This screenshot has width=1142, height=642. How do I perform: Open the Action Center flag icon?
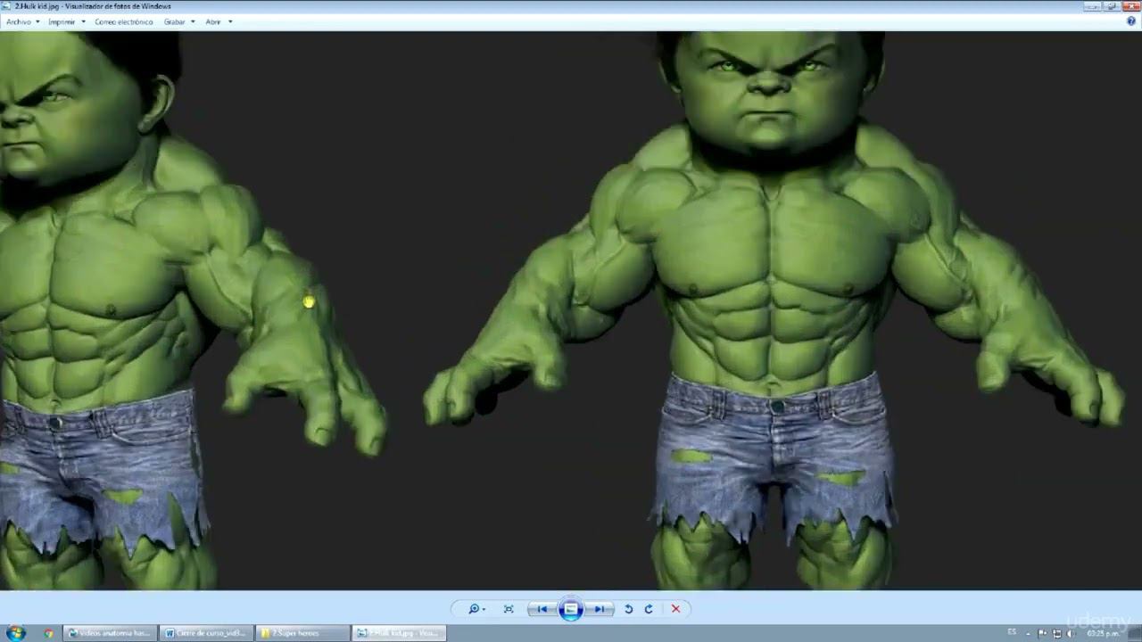click(1043, 633)
